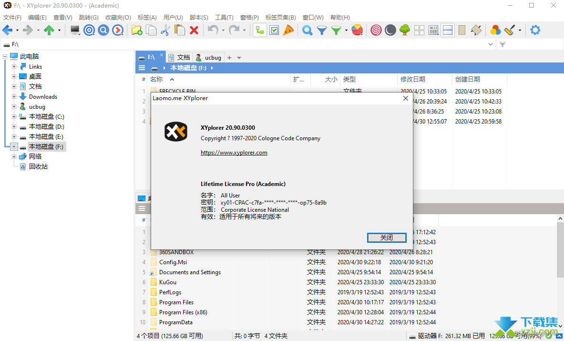Toggle the mini tree icon
This screenshot has height=341, width=564.
point(405,30)
